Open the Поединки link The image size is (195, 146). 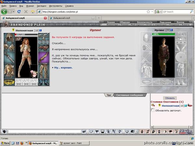click(x=174, y=25)
